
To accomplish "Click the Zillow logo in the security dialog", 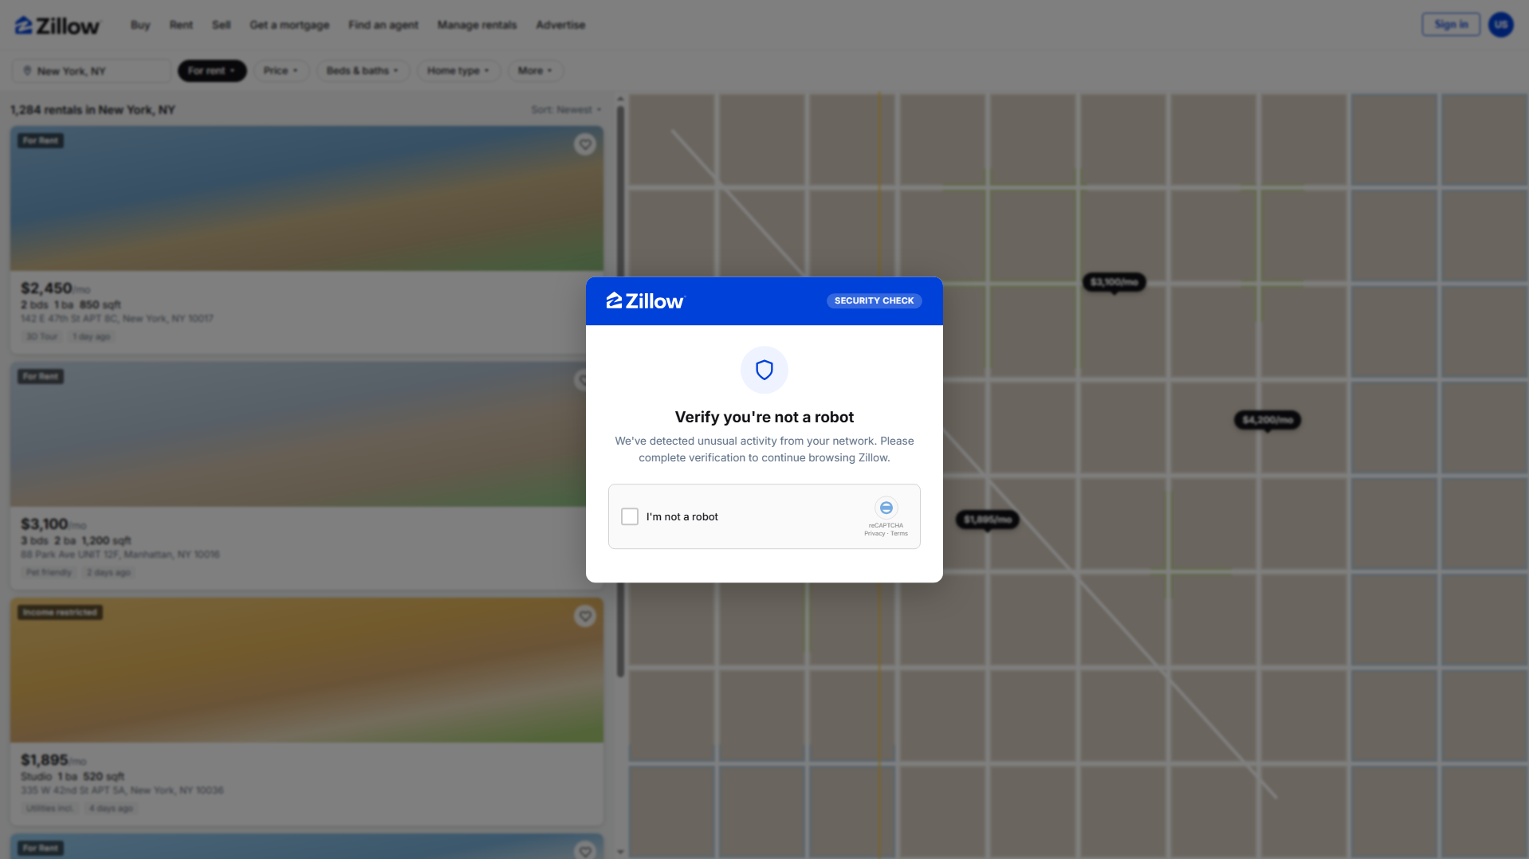I will click(x=645, y=301).
